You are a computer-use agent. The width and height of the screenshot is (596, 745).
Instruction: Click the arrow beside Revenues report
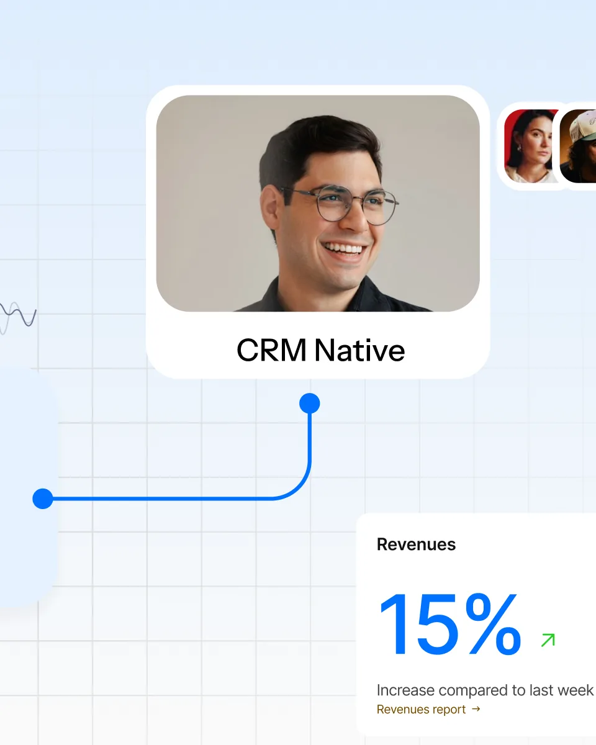click(x=476, y=709)
